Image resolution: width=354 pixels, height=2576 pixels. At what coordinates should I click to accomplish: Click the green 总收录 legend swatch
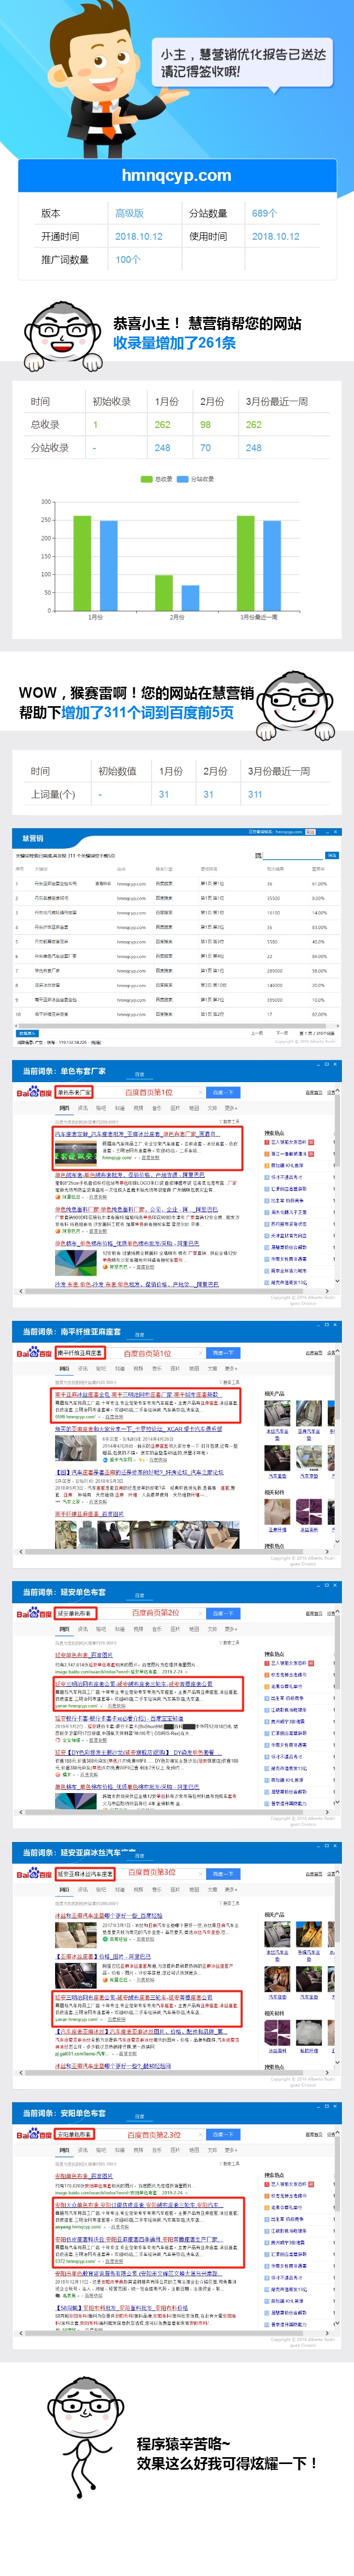[147, 479]
